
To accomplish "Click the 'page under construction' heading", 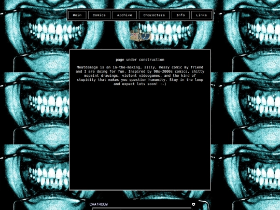I will (140, 60).
